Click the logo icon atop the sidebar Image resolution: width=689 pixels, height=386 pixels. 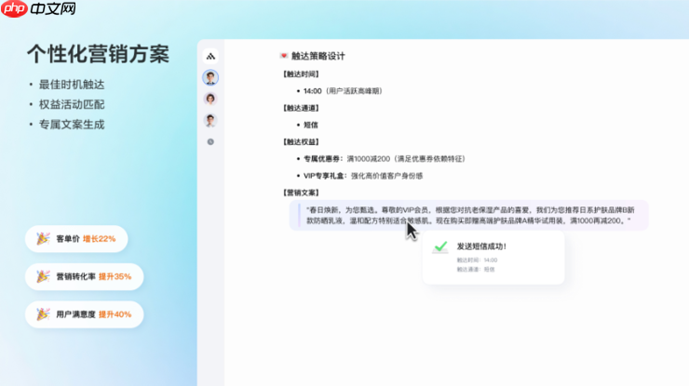(210, 56)
